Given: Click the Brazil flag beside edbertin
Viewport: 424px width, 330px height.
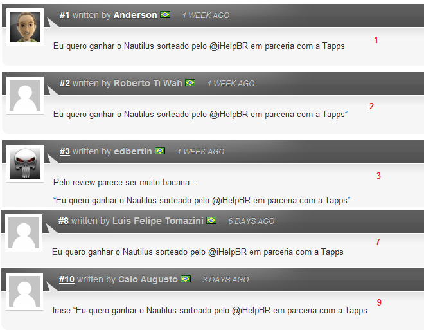Looking at the screenshot, I should pos(160,151).
